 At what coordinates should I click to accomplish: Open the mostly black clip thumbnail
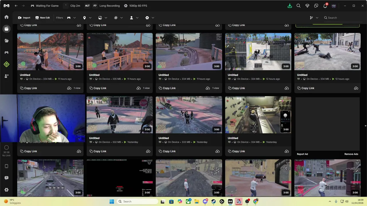120,178
